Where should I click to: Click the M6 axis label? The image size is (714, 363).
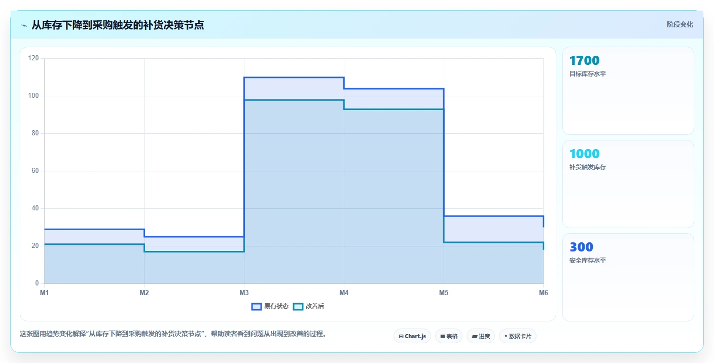544,293
